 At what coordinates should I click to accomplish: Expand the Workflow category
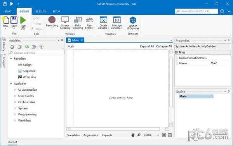click(15, 121)
